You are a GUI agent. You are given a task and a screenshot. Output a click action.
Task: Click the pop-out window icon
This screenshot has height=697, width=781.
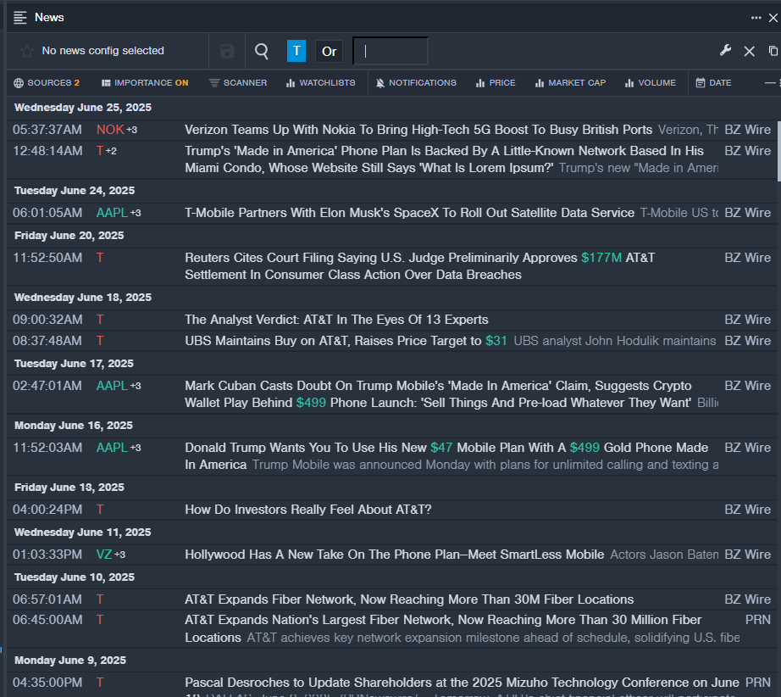(x=773, y=51)
